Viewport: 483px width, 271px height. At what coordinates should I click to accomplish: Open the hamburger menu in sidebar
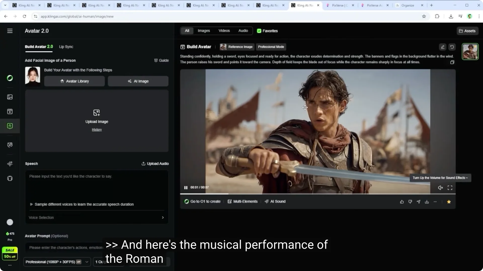[10, 31]
